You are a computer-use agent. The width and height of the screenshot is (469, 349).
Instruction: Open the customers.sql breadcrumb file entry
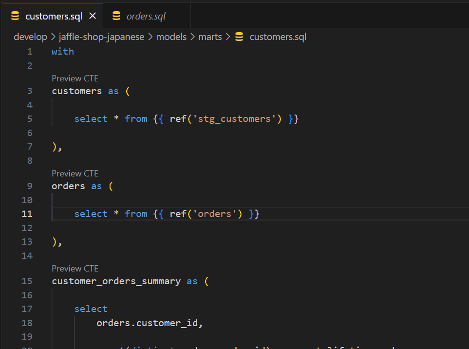click(278, 37)
